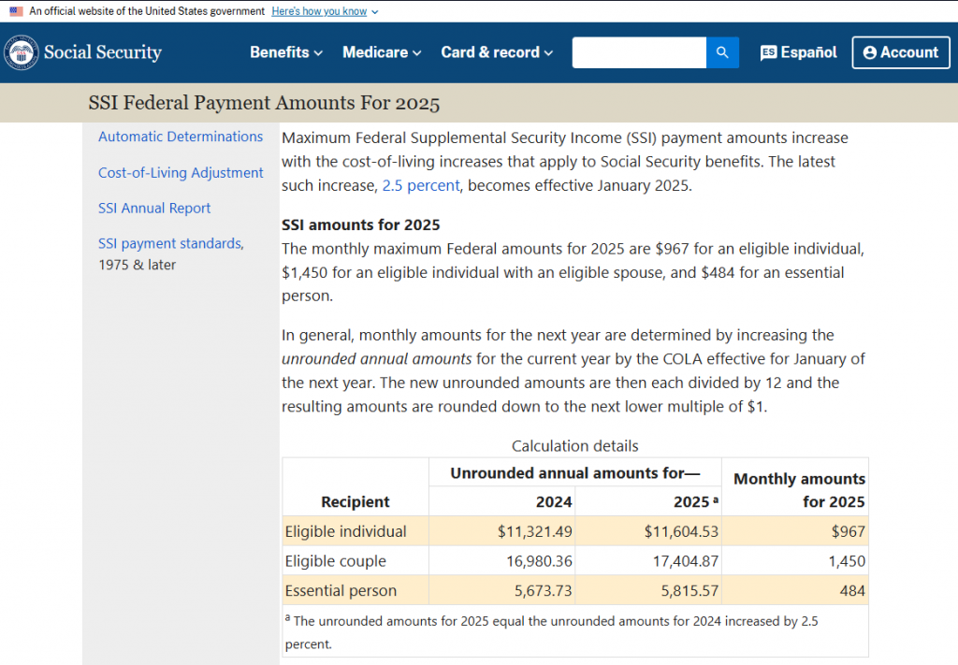Open the 'Here's how you know' link
The image size is (958, 665).
point(319,11)
